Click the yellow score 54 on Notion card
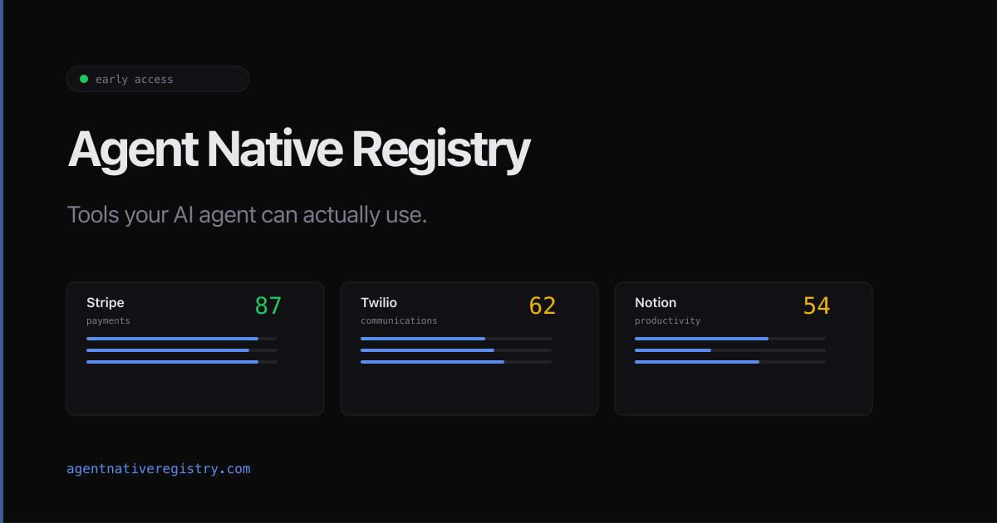Viewport: 997px width, 523px height. click(816, 305)
